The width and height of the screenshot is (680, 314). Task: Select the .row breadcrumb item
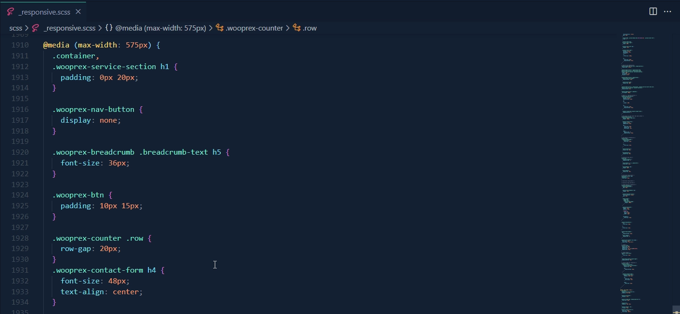click(x=310, y=28)
